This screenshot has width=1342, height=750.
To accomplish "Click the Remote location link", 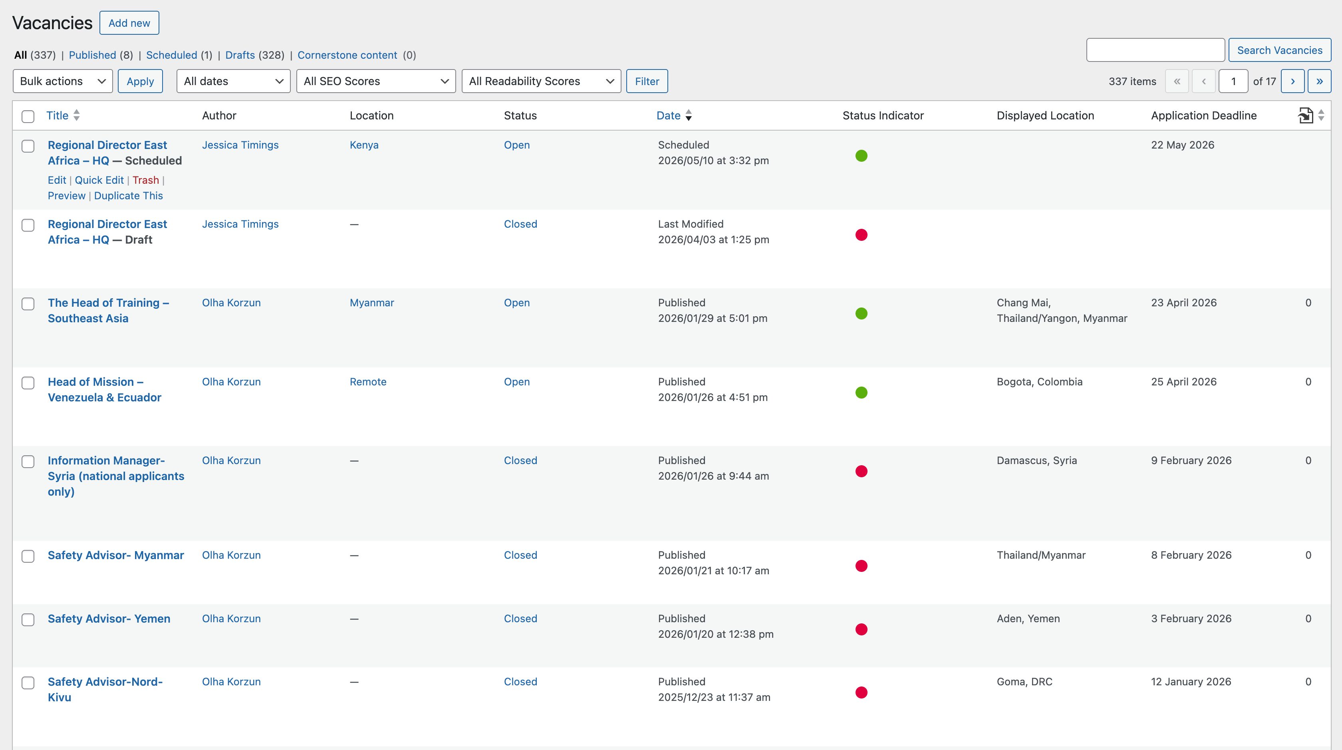I will (x=368, y=382).
